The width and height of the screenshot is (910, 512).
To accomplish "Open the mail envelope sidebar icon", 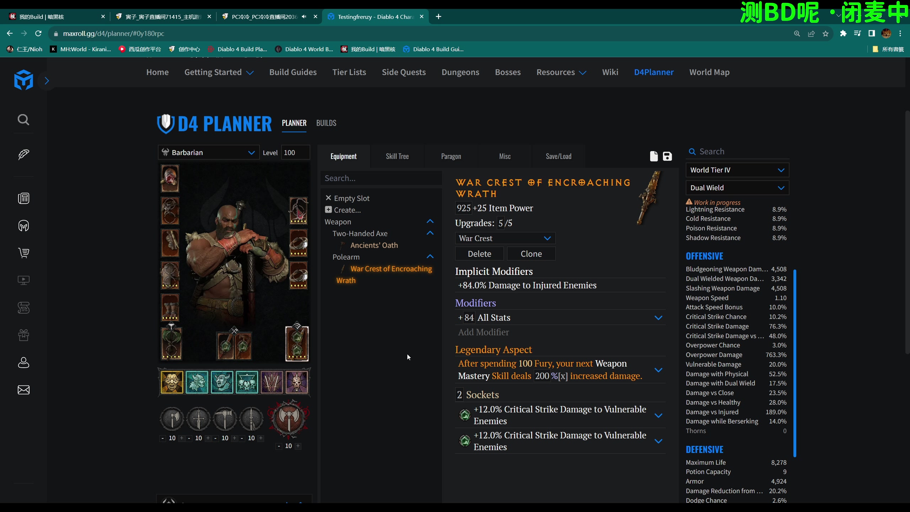I will (23, 390).
